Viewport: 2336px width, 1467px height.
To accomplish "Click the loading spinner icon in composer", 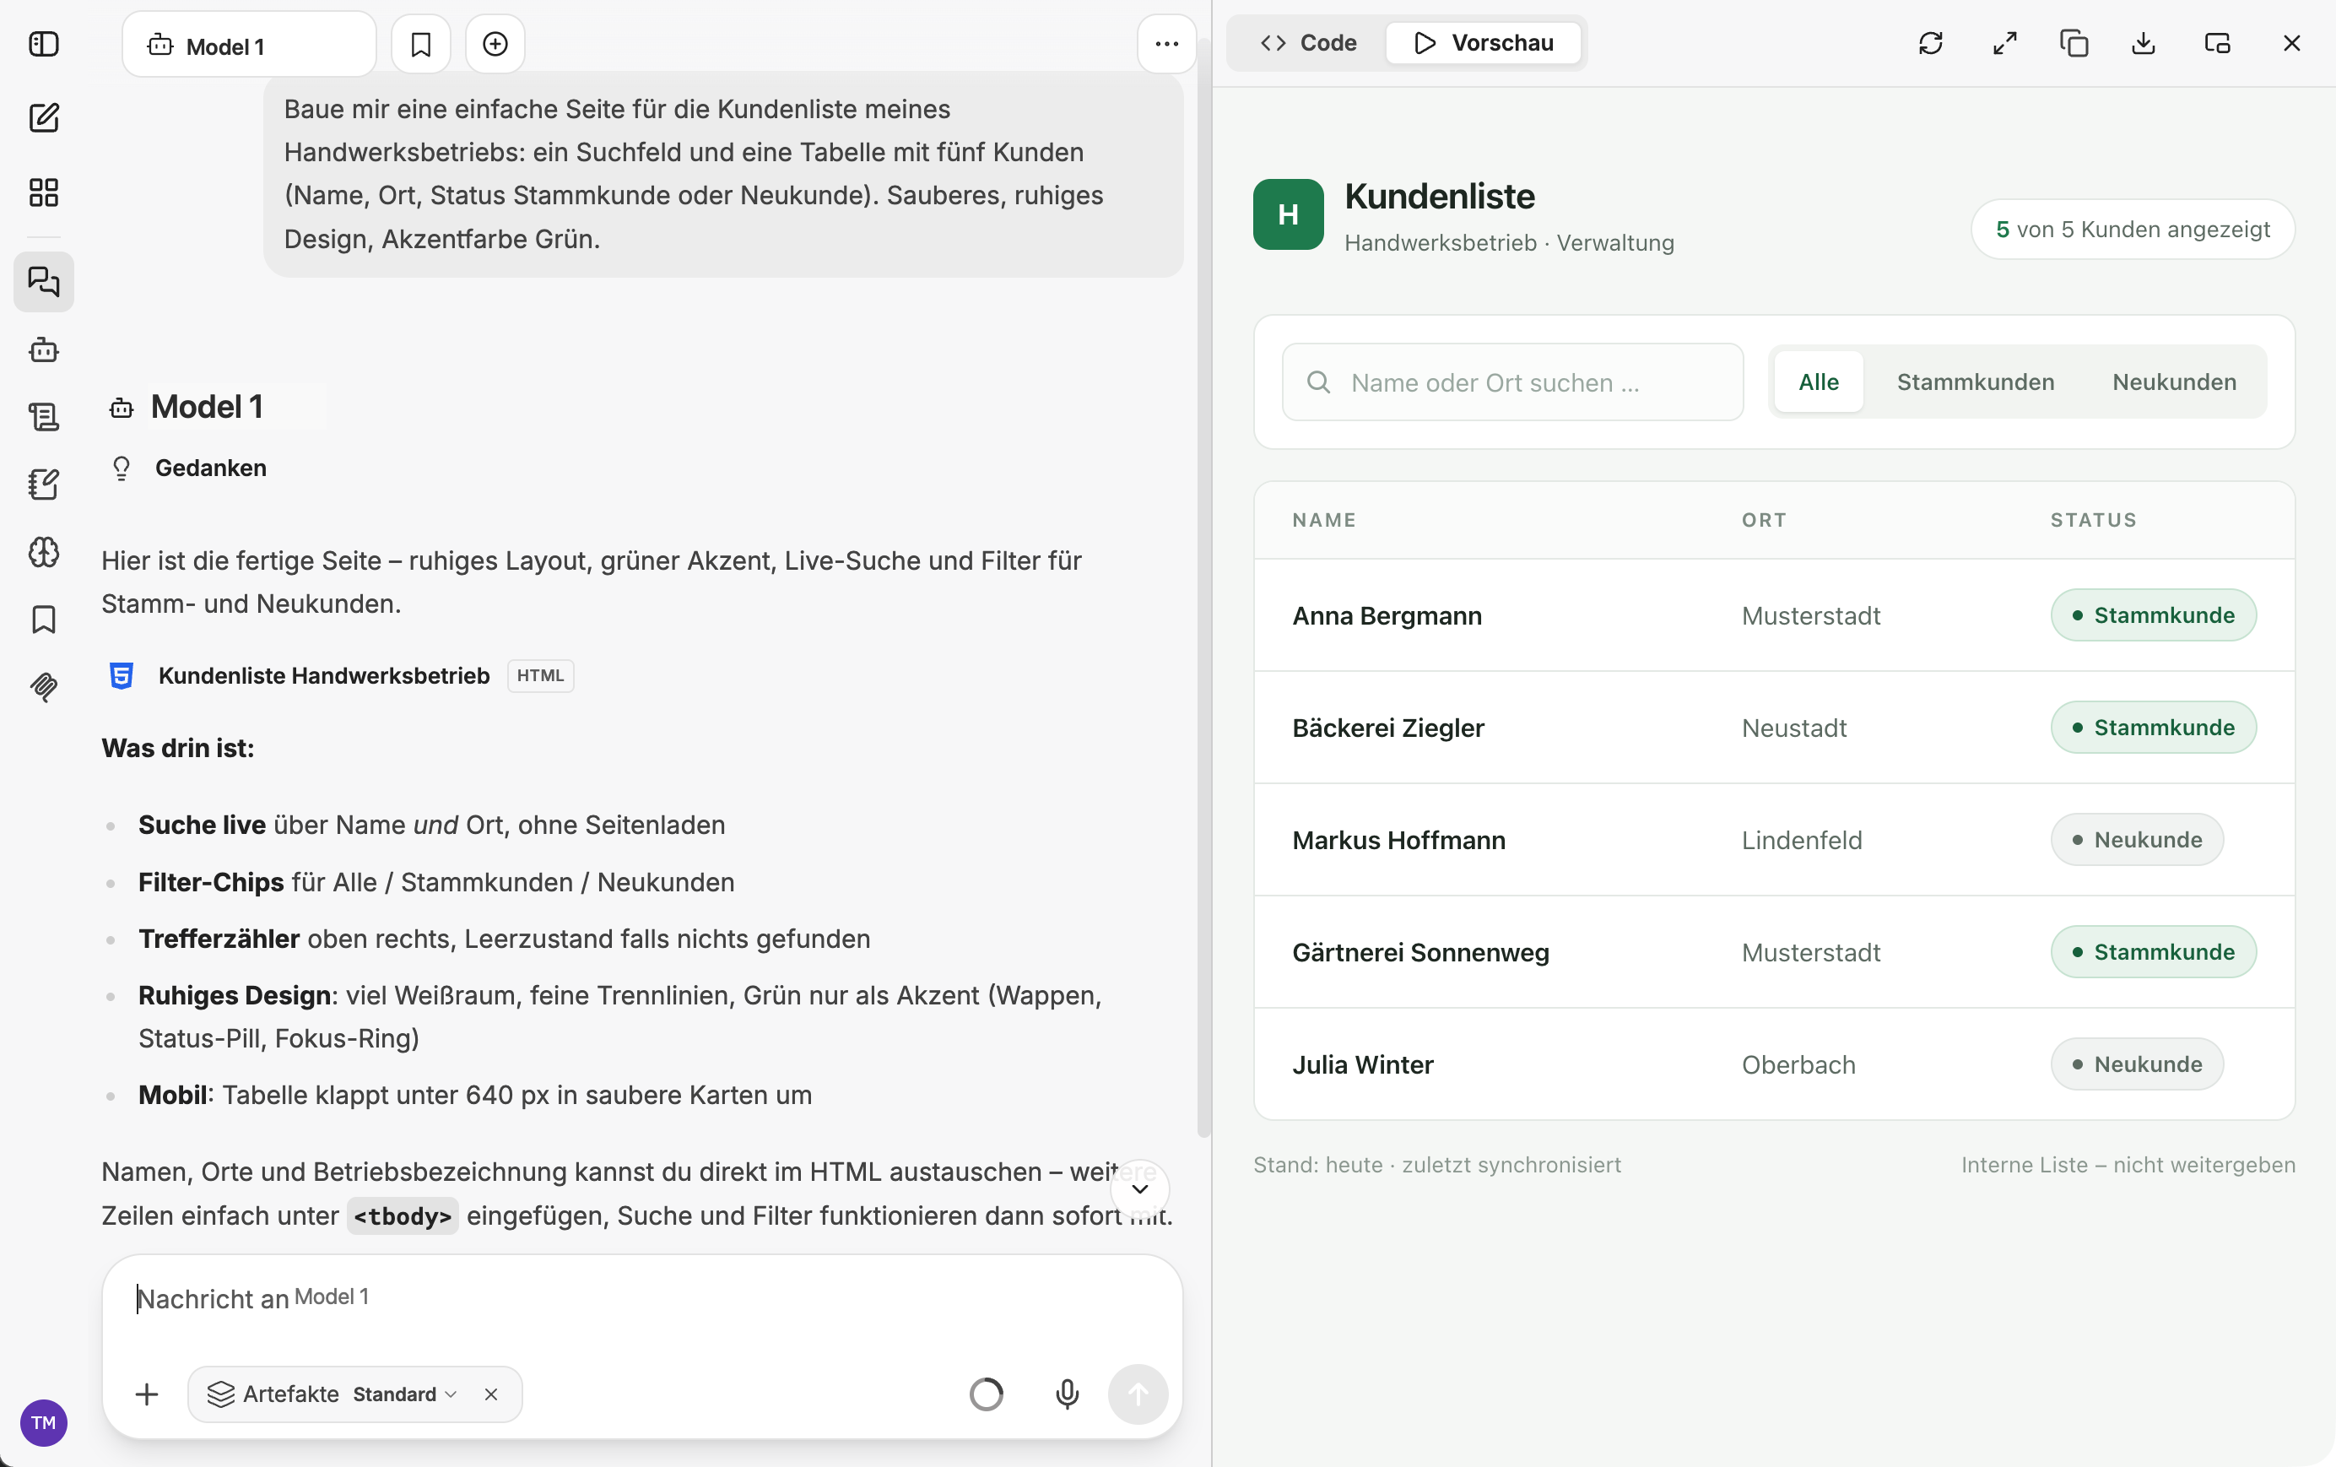I will [x=987, y=1394].
